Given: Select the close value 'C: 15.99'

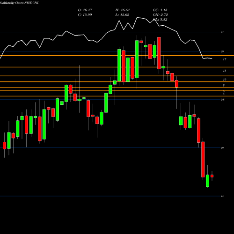Looking at the screenshot, I should pos(85,15).
